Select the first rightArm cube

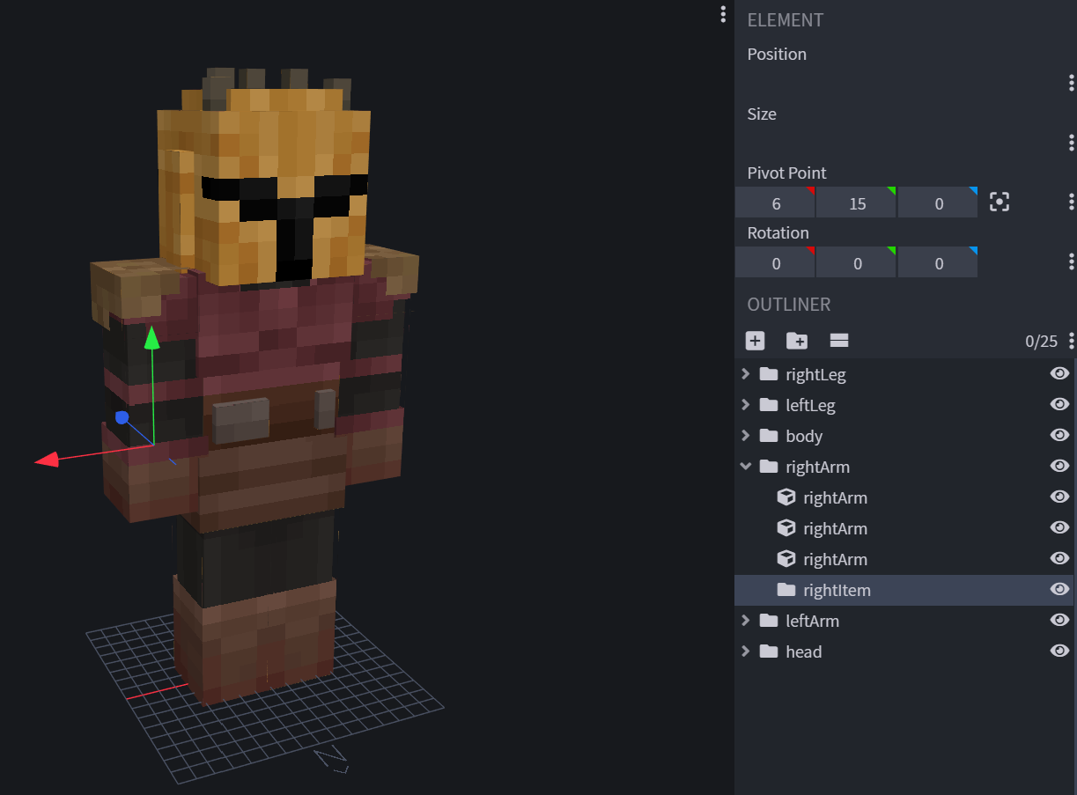pyautogui.click(x=835, y=497)
